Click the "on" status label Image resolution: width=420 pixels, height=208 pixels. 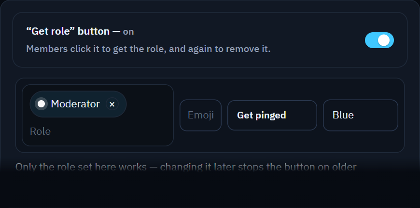pyautogui.click(x=128, y=32)
